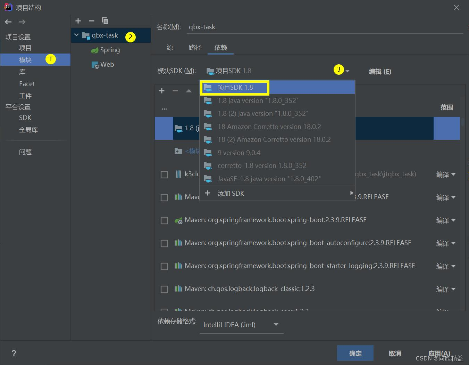Click SDK icon in the 模块SDK field
This screenshot has width=469, height=365.
point(210,71)
